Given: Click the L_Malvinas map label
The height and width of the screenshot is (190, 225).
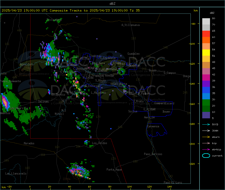Looking at the screenshot, I should pos(98,93).
